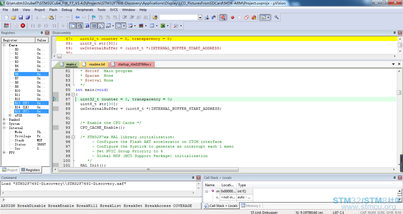Viewport: 403px width, 214px height.
Task: Toggle the Registers panel auto-hide pin
Action: pyautogui.click(x=42, y=33)
